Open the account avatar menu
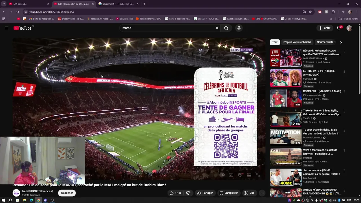361x203 pixels. click(x=349, y=28)
